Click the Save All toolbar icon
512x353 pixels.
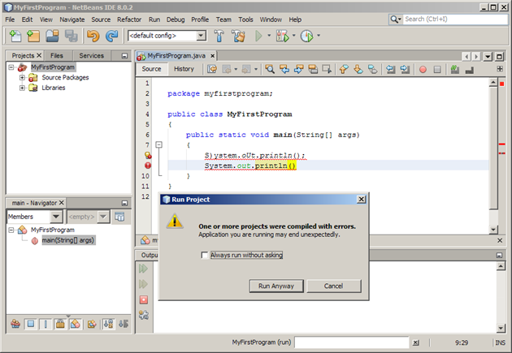pos(71,36)
